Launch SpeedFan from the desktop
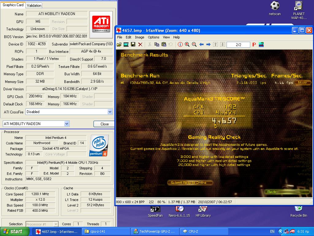This screenshot has height=236, width=314. (155, 211)
